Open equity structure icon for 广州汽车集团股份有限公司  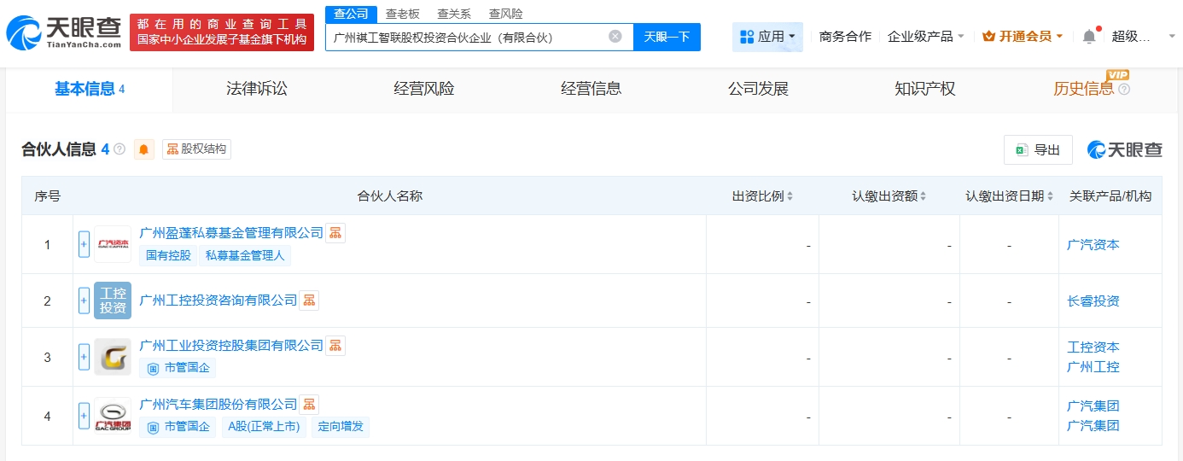coord(309,405)
